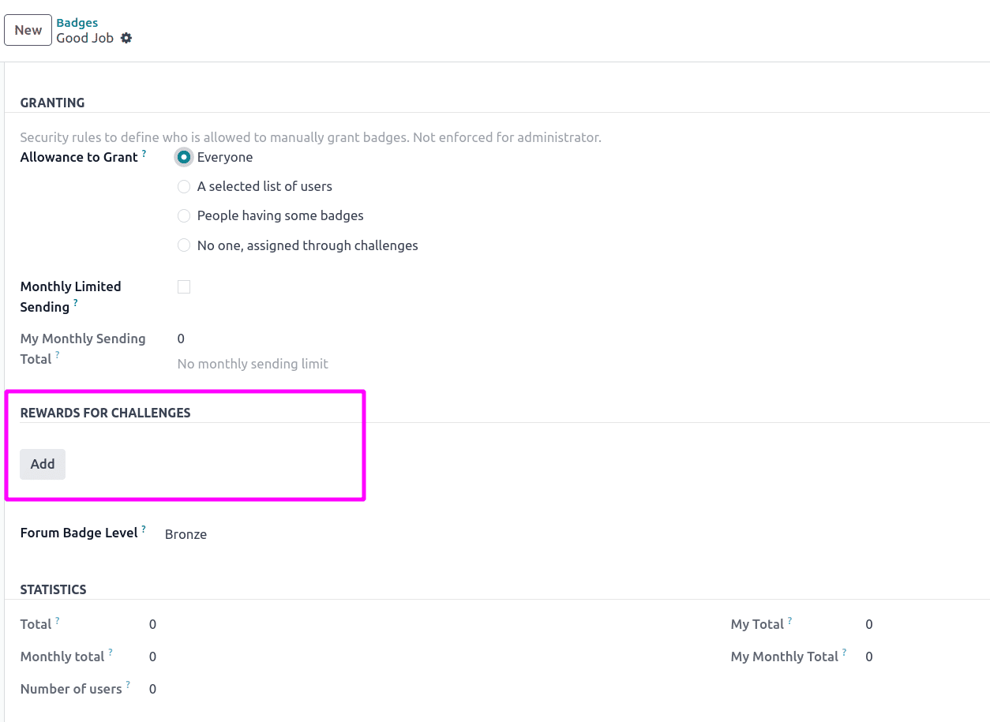
Task: Click the Forum Badge Level help icon
Action: click(x=143, y=528)
